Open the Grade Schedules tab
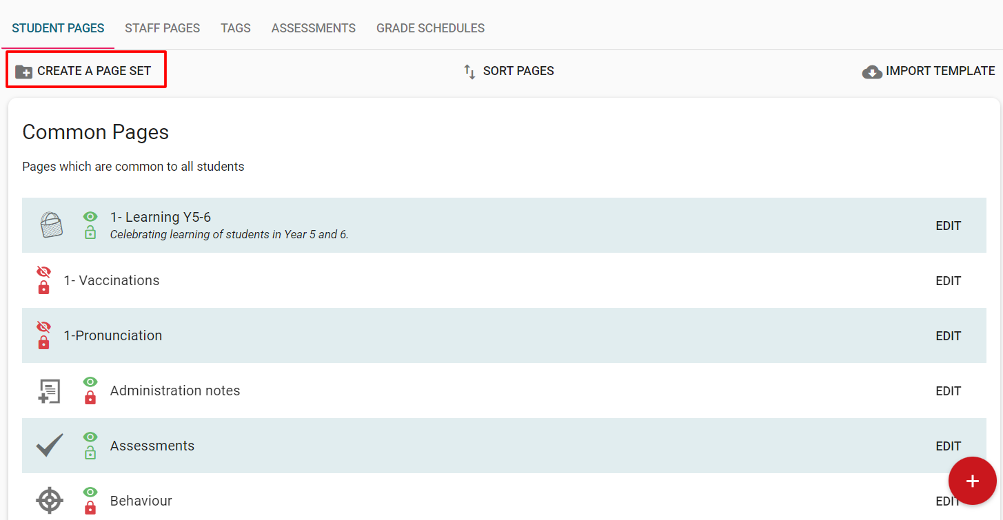Viewport: 1003px width, 520px height. point(430,28)
